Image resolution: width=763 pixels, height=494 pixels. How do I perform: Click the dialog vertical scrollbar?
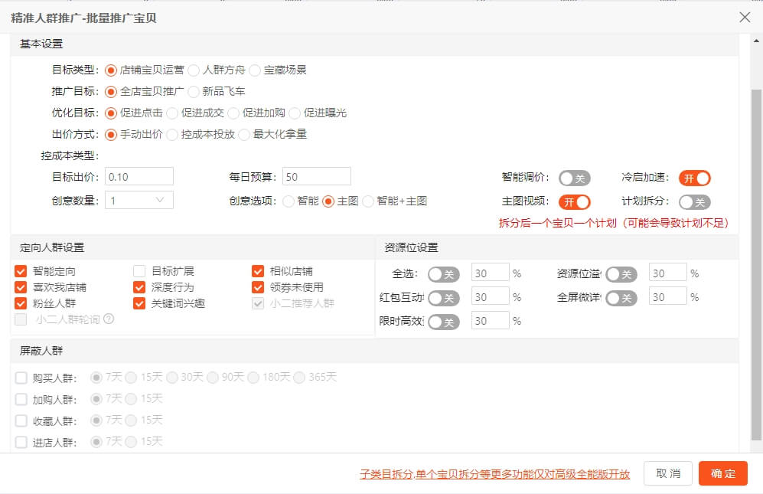(x=756, y=264)
